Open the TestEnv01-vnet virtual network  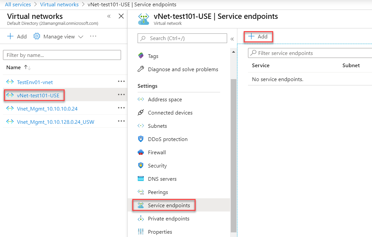35,82
